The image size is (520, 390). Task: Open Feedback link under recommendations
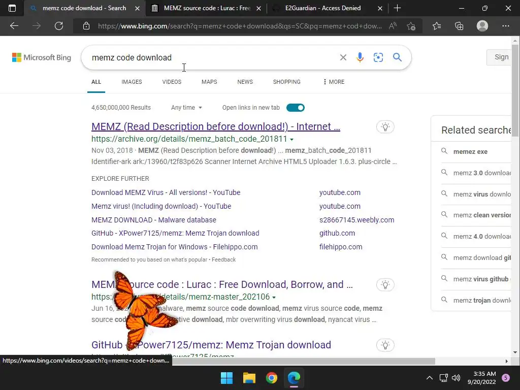click(224, 259)
